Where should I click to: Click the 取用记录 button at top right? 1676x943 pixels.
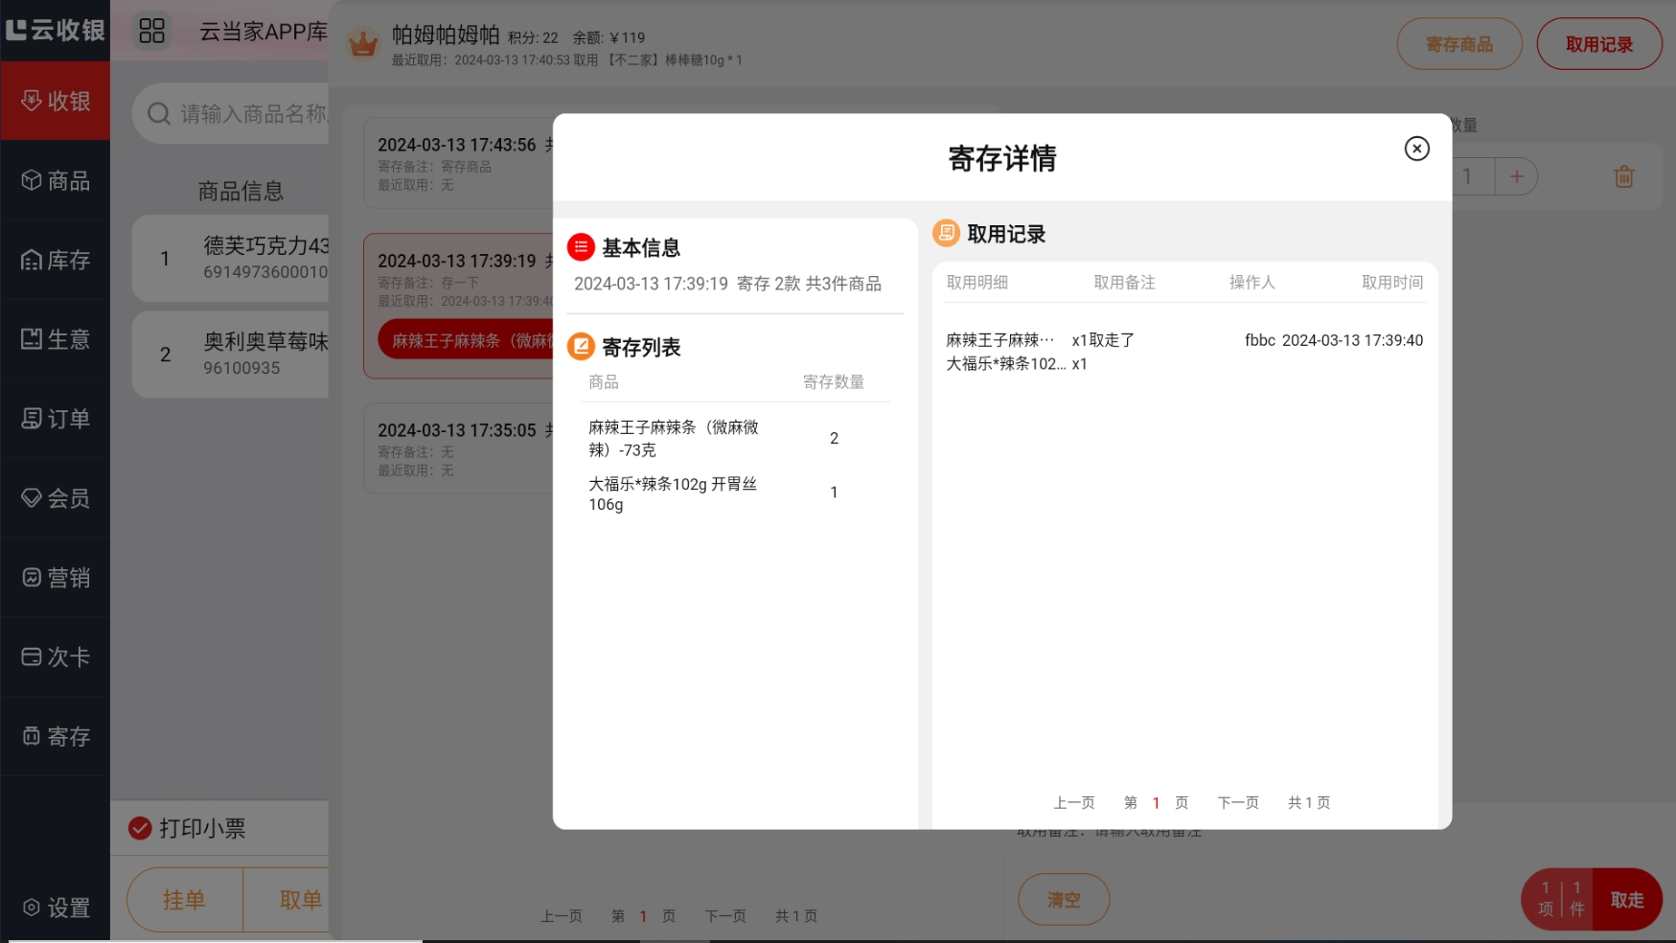pos(1598,44)
